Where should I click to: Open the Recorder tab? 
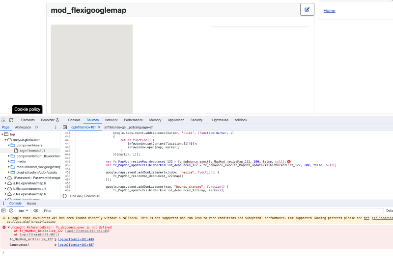click(50, 120)
